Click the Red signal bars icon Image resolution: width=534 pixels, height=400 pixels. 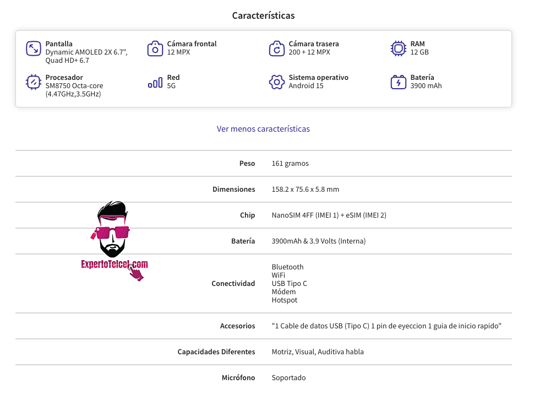[155, 83]
